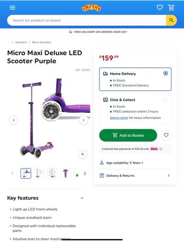This screenshot has height=242, width=184.
Task: Zoom the product image with magnifier
Action: pos(83,154)
